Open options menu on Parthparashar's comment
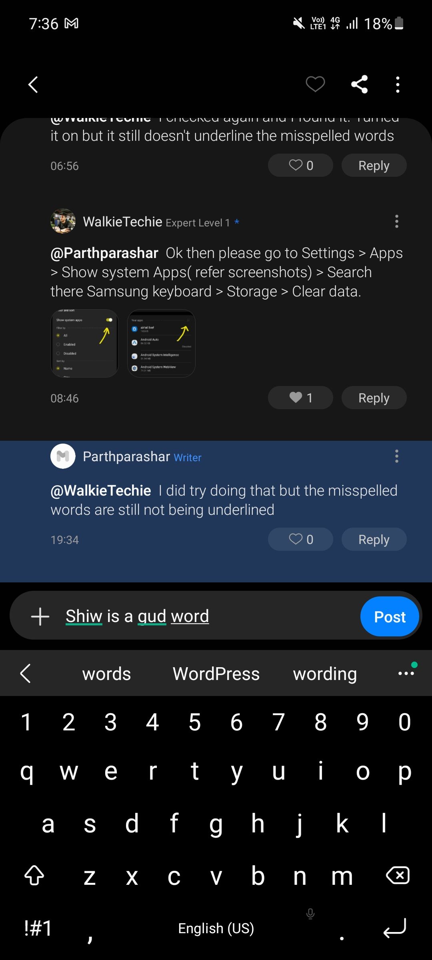This screenshot has width=432, height=960. (x=396, y=456)
